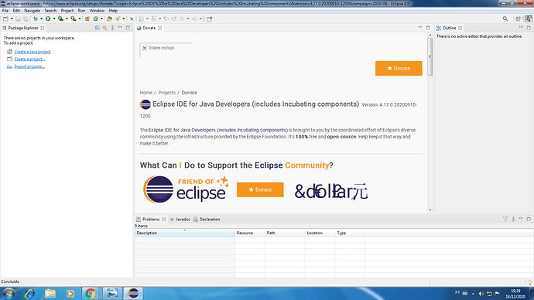The image size is (534, 300).
Task: Click the green Run button in toolbar
Action: [48, 19]
